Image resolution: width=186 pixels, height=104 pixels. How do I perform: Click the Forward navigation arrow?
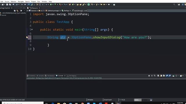coord(109,5)
